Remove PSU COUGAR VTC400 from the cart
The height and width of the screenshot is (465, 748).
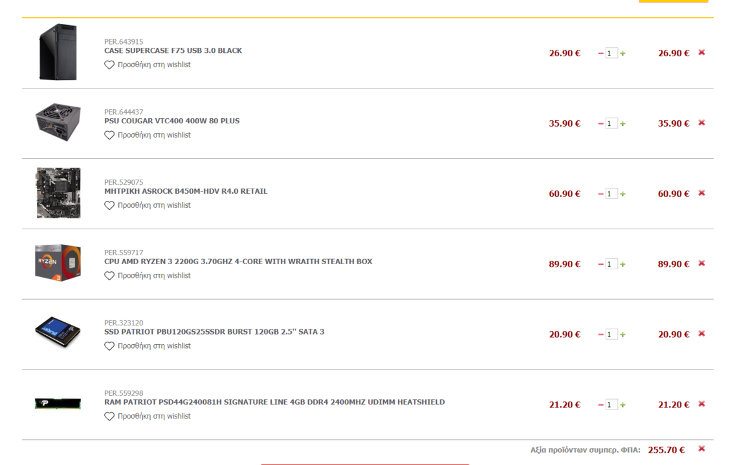click(x=701, y=123)
